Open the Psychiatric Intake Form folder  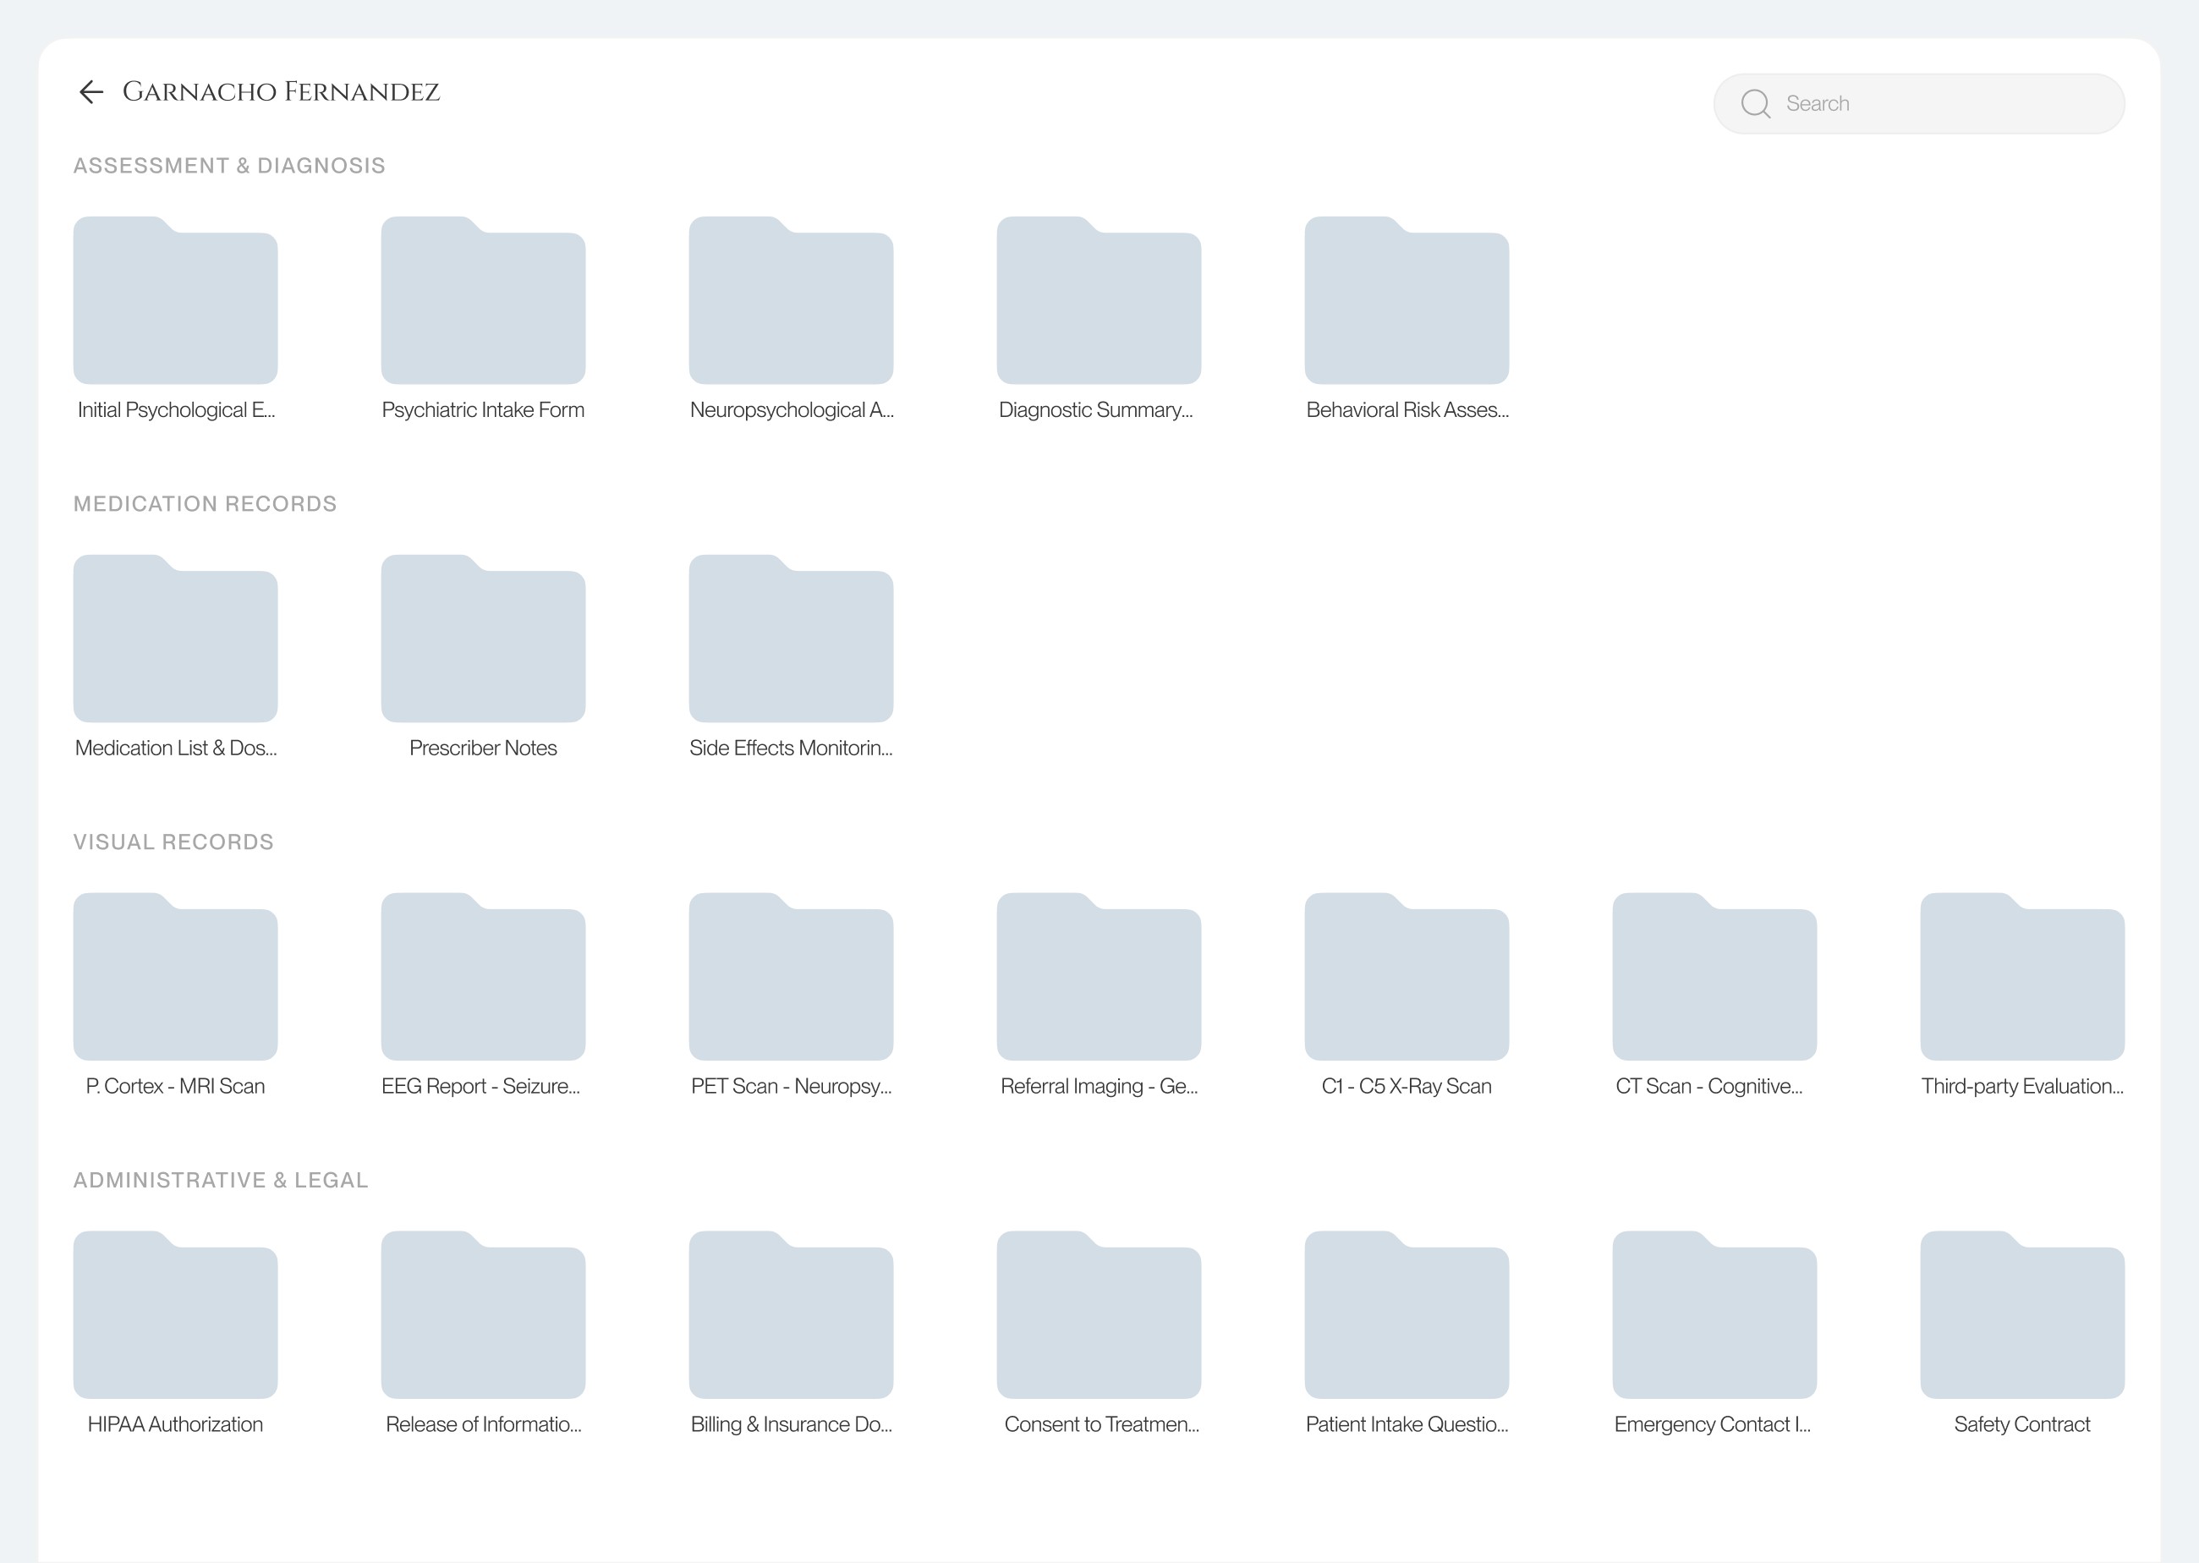click(483, 302)
